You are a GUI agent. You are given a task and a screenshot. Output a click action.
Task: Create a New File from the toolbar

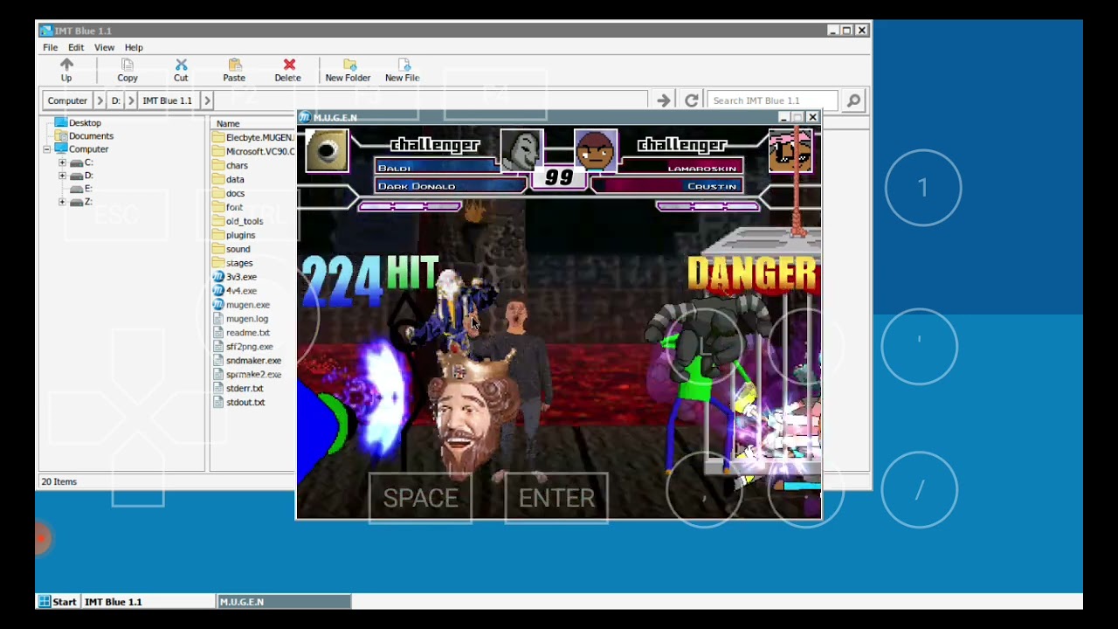[x=403, y=70]
